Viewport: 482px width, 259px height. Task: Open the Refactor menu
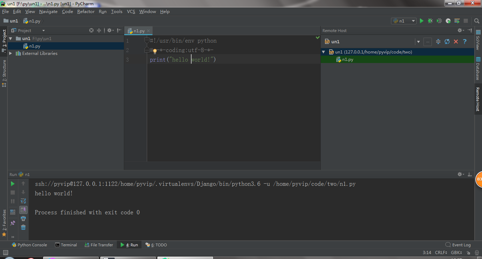86,11
